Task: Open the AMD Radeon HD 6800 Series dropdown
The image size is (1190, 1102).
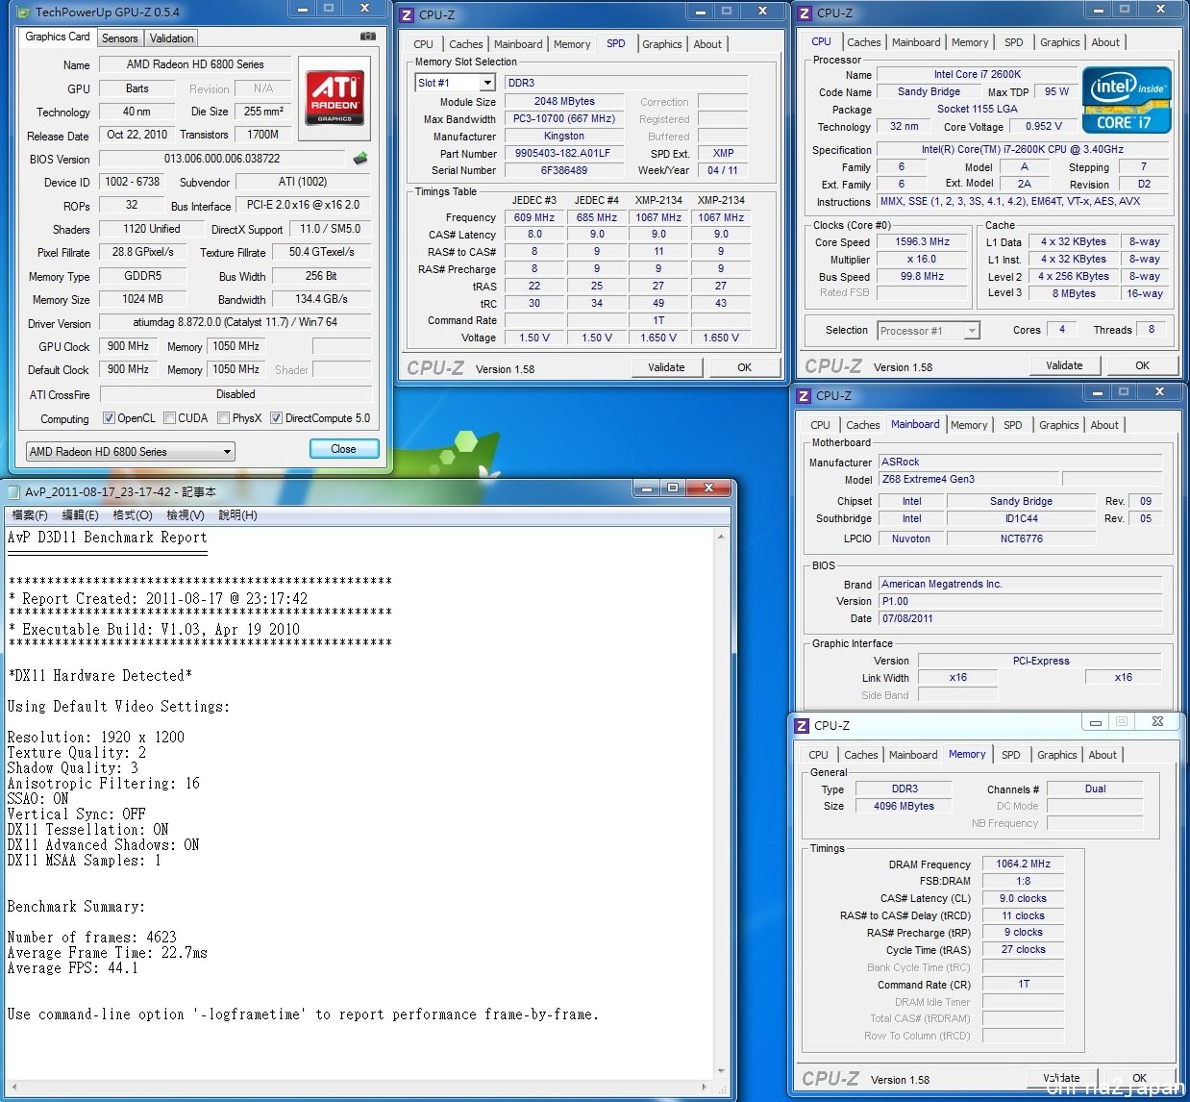Action: click(x=130, y=451)
